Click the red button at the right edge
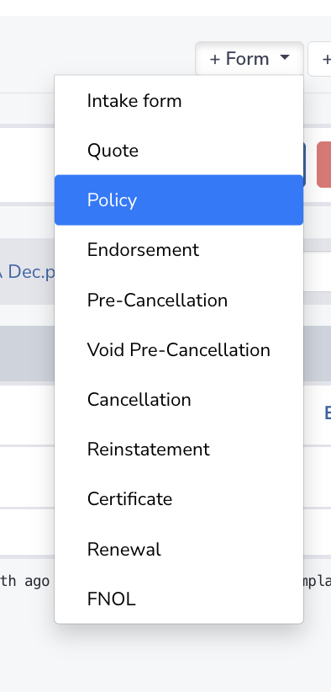The height and width of the screenshot is (692, 331). click(x=324, y=165)
